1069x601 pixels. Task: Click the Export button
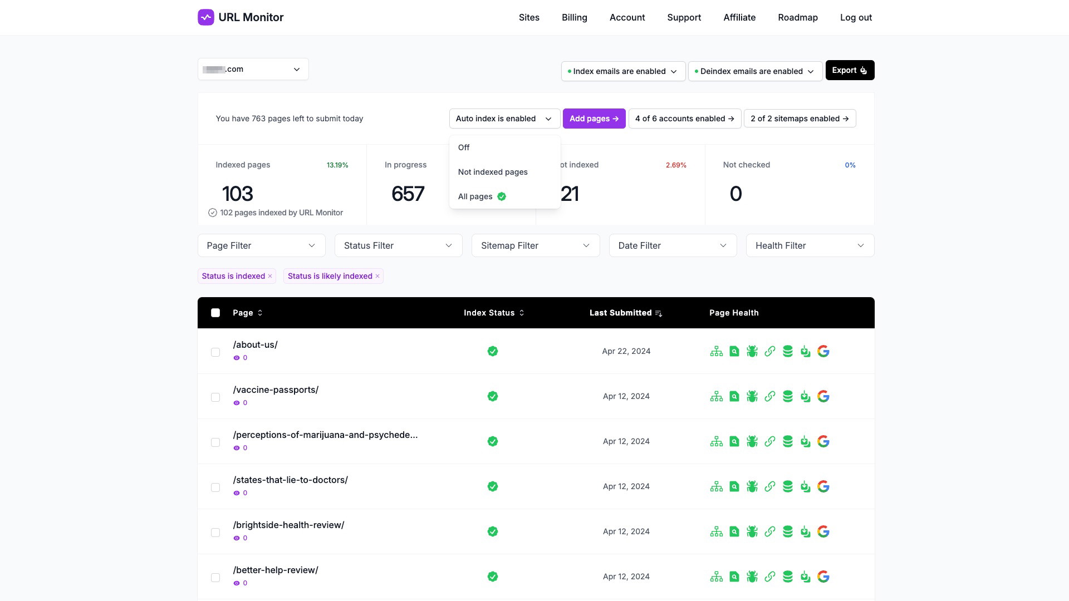point(850,70)
